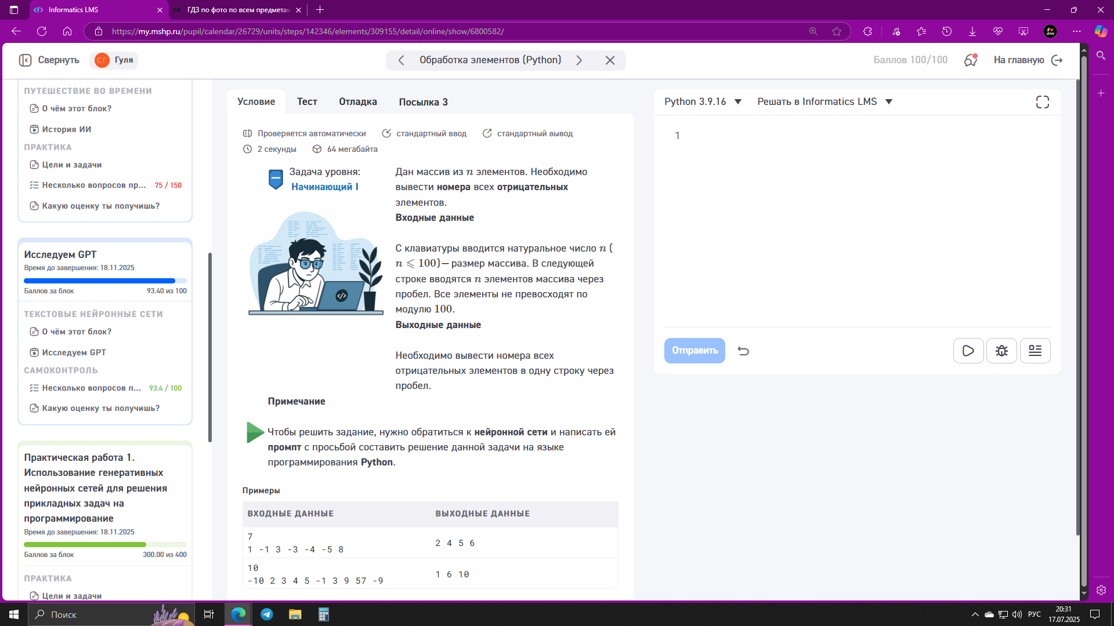Switch to the Тест tab
The width and height of the screenshot is (1114, 626).
tap(307, 102)
